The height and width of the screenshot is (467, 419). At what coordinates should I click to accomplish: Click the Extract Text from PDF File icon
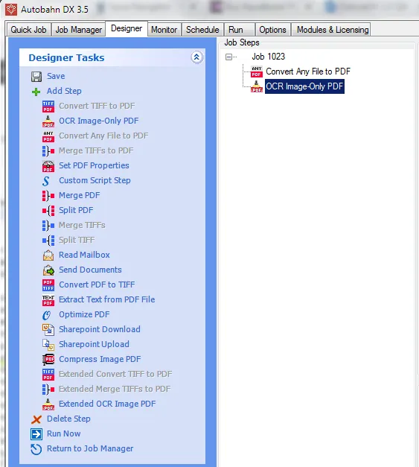[x=48, y=300]
